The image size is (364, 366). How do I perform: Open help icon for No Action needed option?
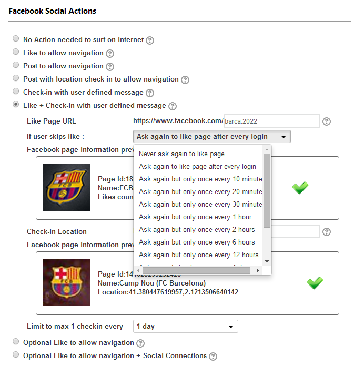tap(150, 40)
